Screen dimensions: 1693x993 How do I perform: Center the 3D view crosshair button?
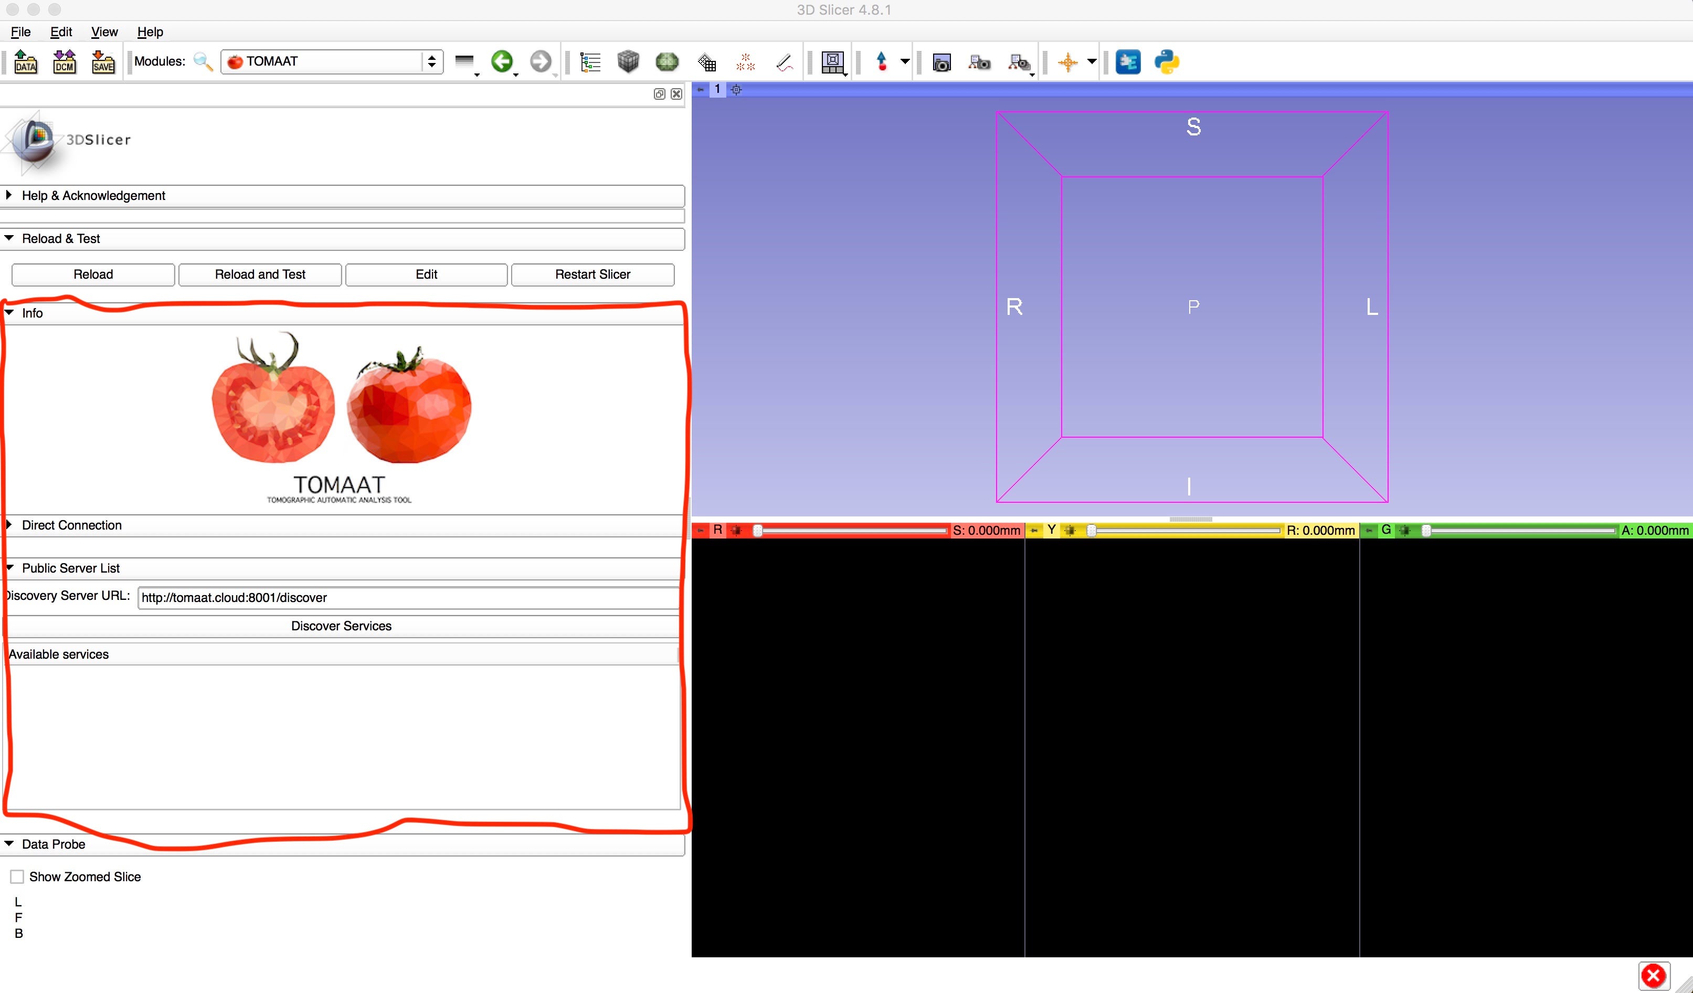[736, 89]
